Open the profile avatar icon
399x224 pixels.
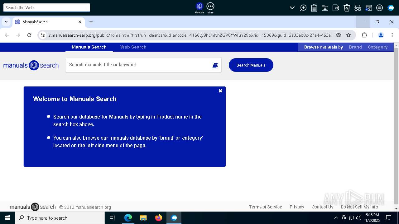pyautogui.click(x=381, y=35)
